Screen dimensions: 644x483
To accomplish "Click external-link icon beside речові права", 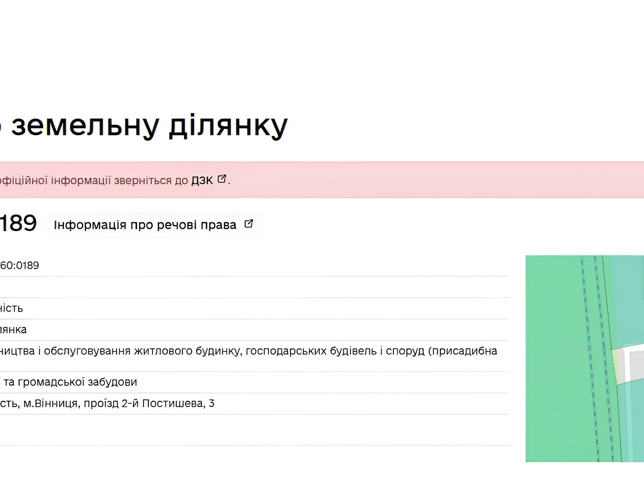I will click(249, 224).
